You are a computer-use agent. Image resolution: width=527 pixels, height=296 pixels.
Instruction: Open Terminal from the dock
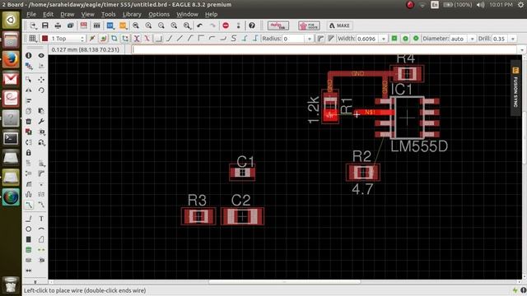pyautogui.click(x=11, y=138)
